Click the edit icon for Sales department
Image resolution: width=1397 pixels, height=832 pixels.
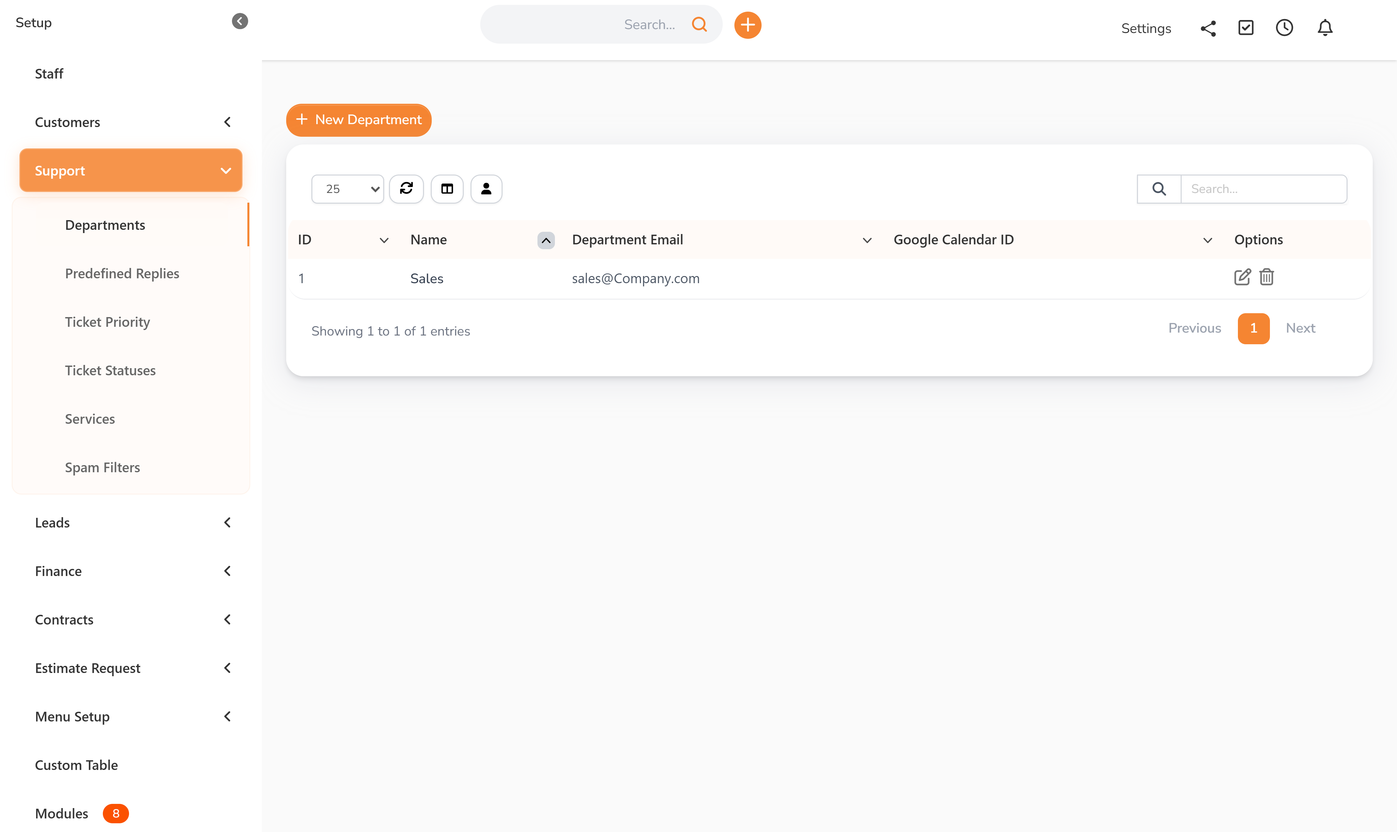pyautogui.click(x=1242, y=277)
